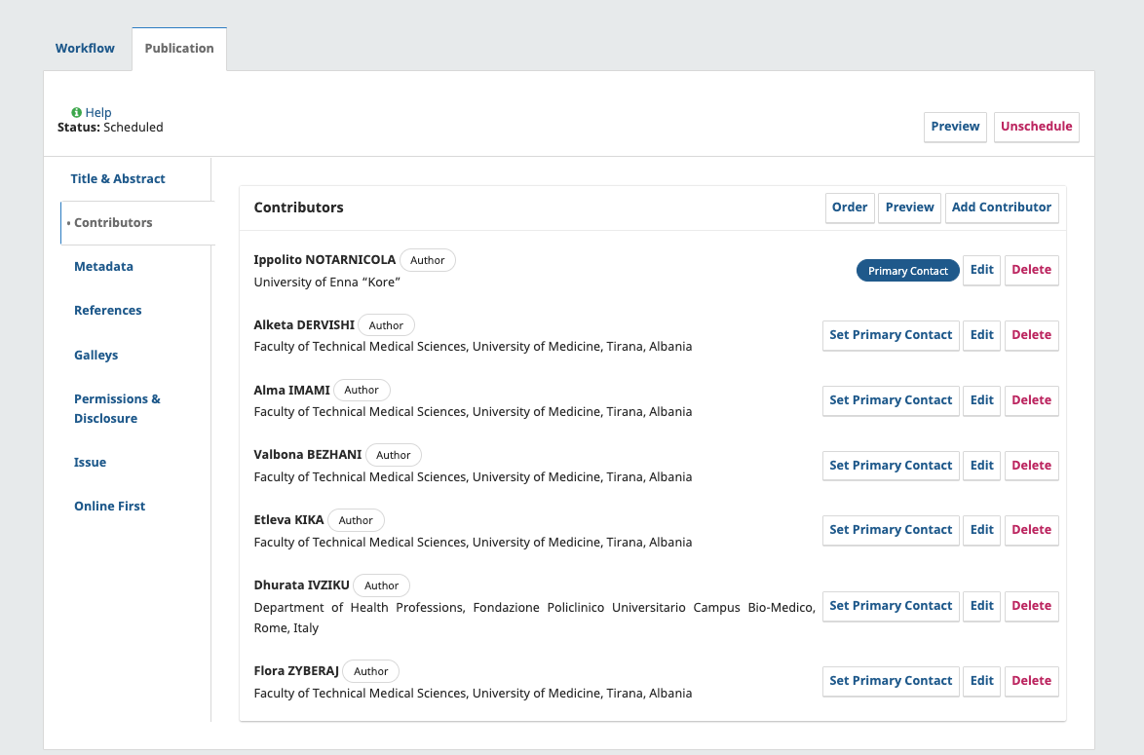Image resolution: width=1144 pixels, height=755 pixels.
Task: Set Alketa DERVISHI as primary contact
Action: [891, 335]
